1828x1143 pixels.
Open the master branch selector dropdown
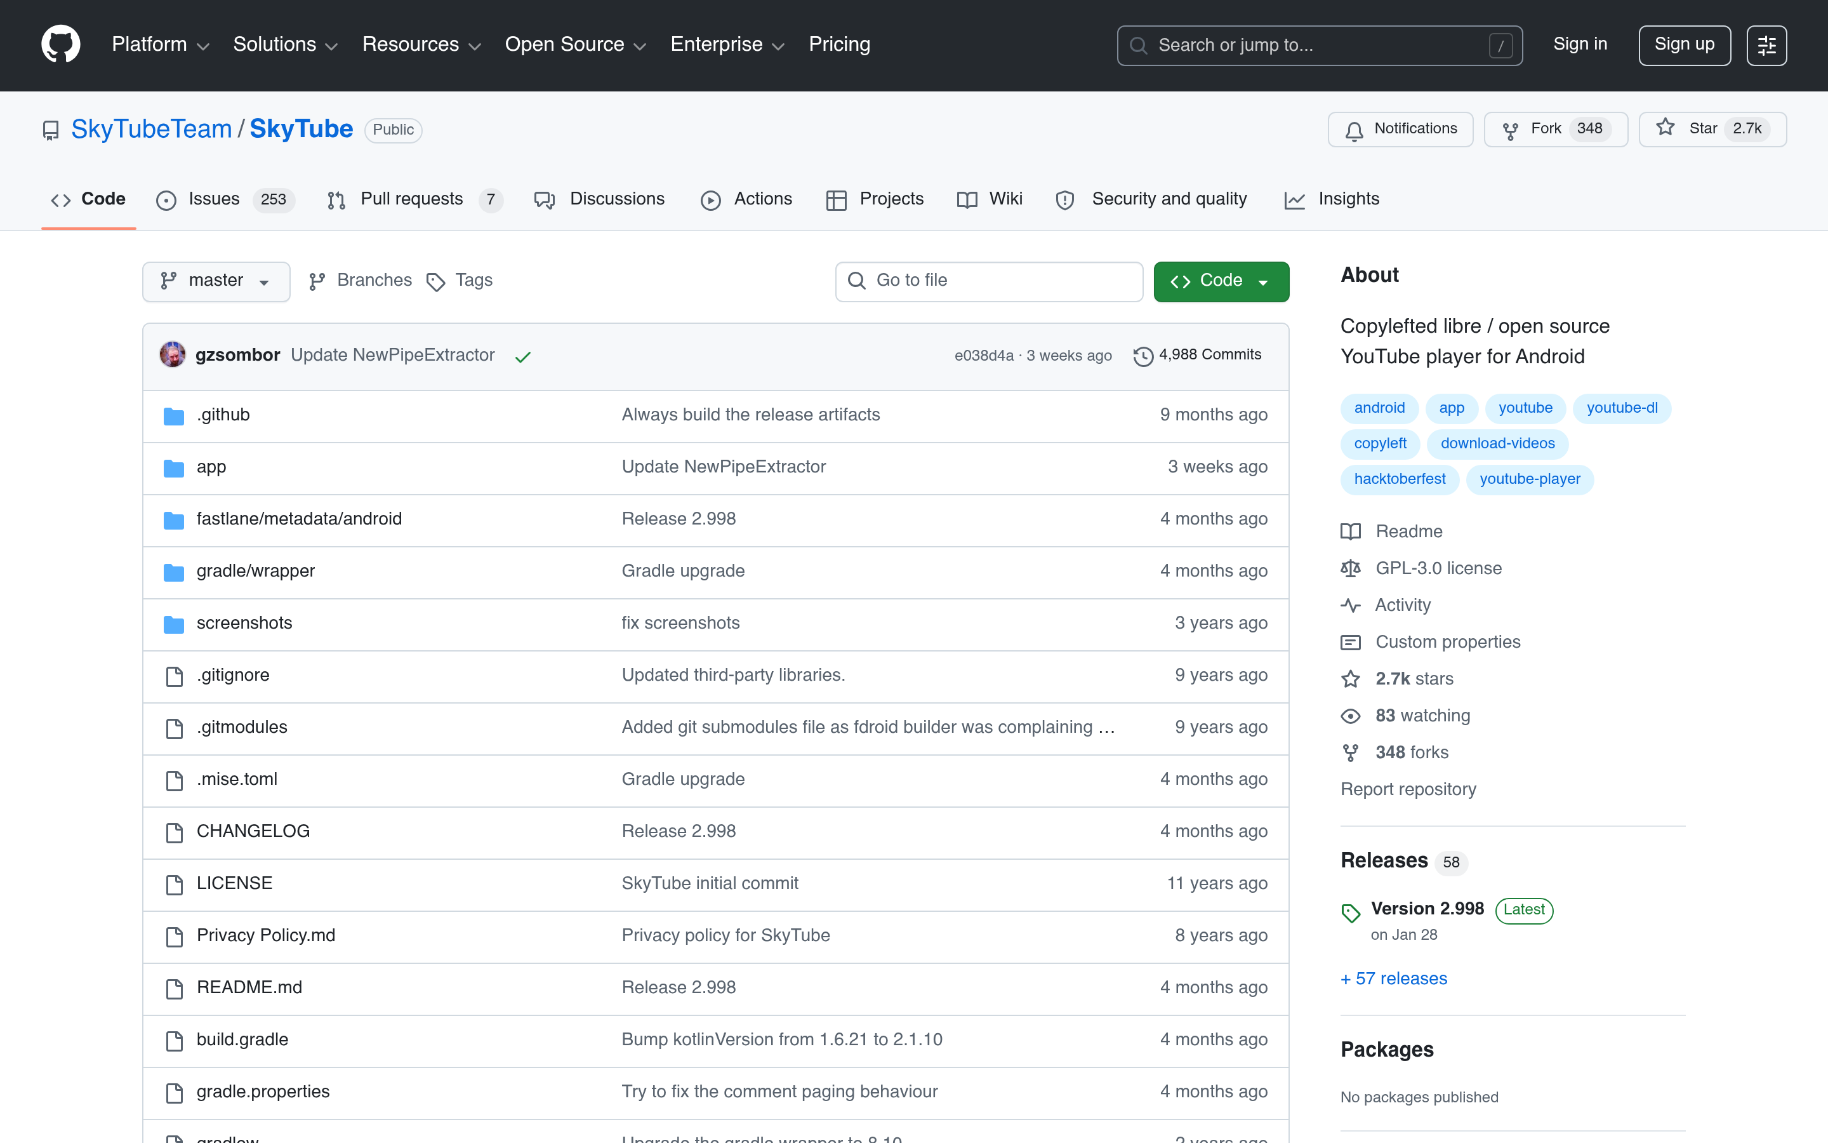point(216,281)
